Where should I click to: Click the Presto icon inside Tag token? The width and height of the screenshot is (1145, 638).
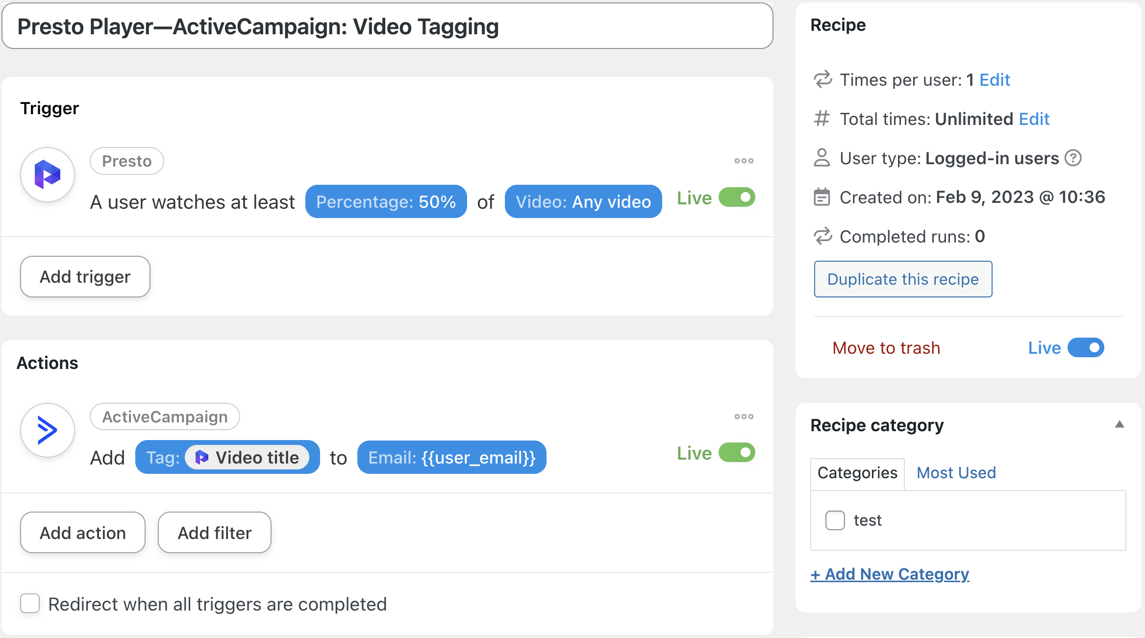[x=202, y=458]
